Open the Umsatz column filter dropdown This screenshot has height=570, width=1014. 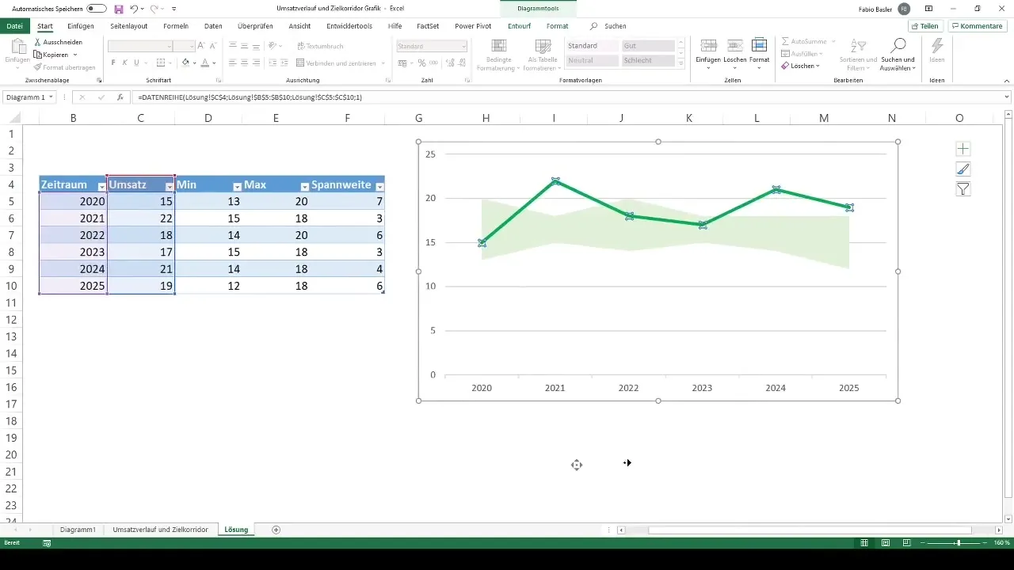[170, 186]
